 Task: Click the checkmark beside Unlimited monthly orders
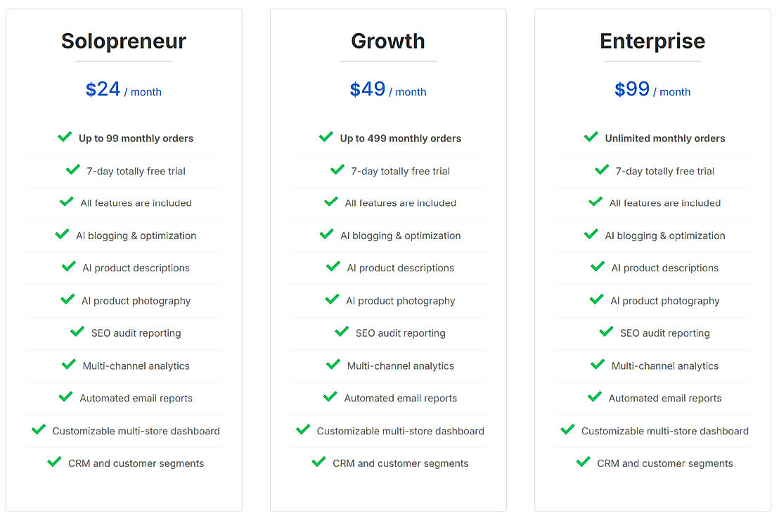pos(591,137)
